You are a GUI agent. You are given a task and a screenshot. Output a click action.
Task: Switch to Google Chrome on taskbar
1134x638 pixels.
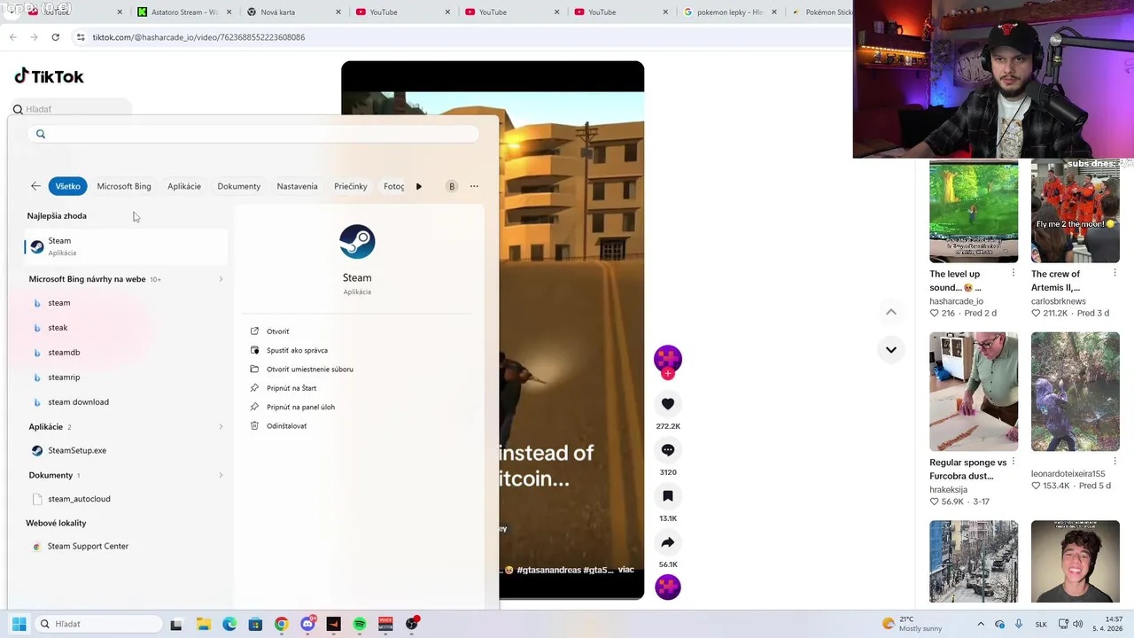[281, 624]
